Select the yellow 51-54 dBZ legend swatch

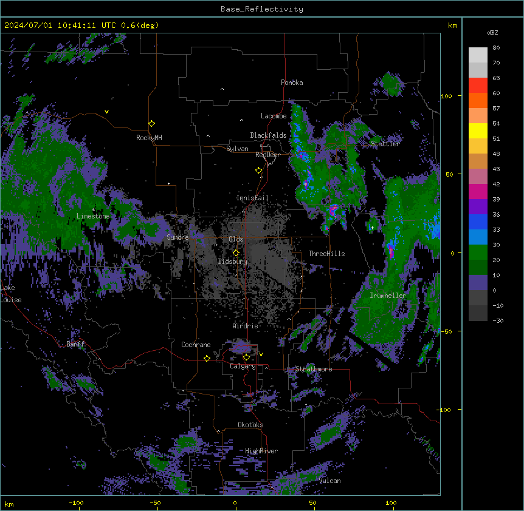click(x=478, y=130)
